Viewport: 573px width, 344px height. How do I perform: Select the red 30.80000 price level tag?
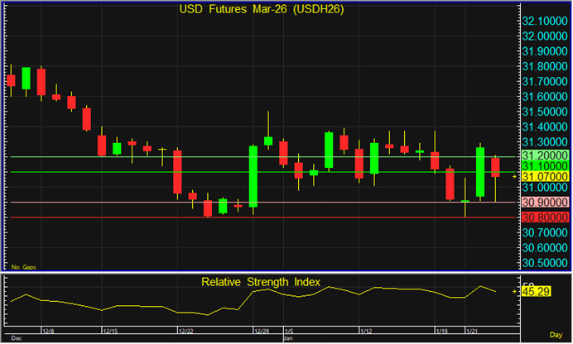(545, 217)
